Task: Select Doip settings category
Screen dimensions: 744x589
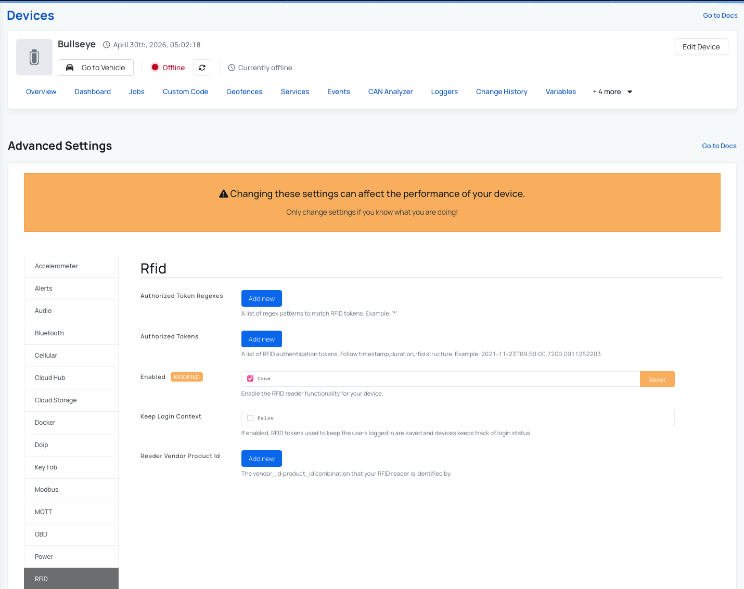Action: (x=71, y=445)
